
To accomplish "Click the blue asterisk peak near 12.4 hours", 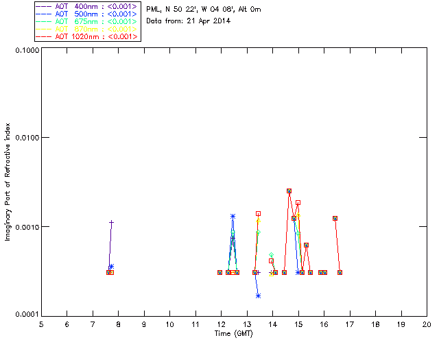I will pyautogui.click(x=233, y=217).
